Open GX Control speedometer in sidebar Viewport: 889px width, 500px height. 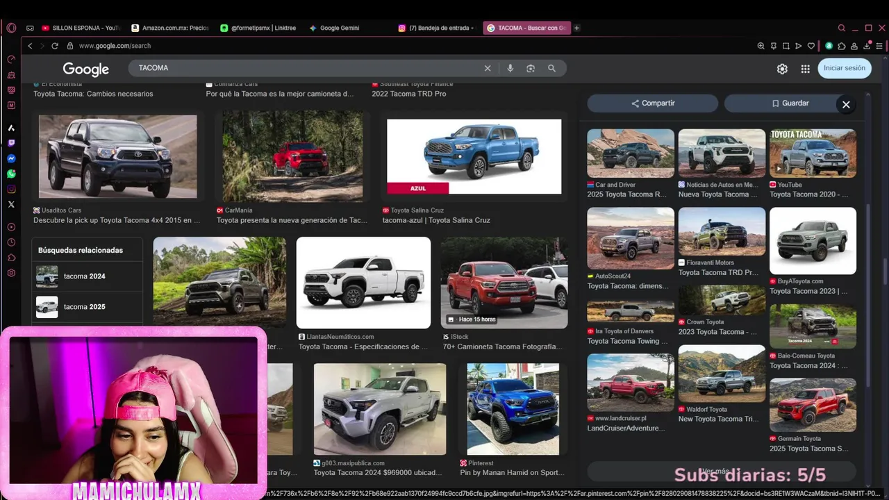pos(11,59)
